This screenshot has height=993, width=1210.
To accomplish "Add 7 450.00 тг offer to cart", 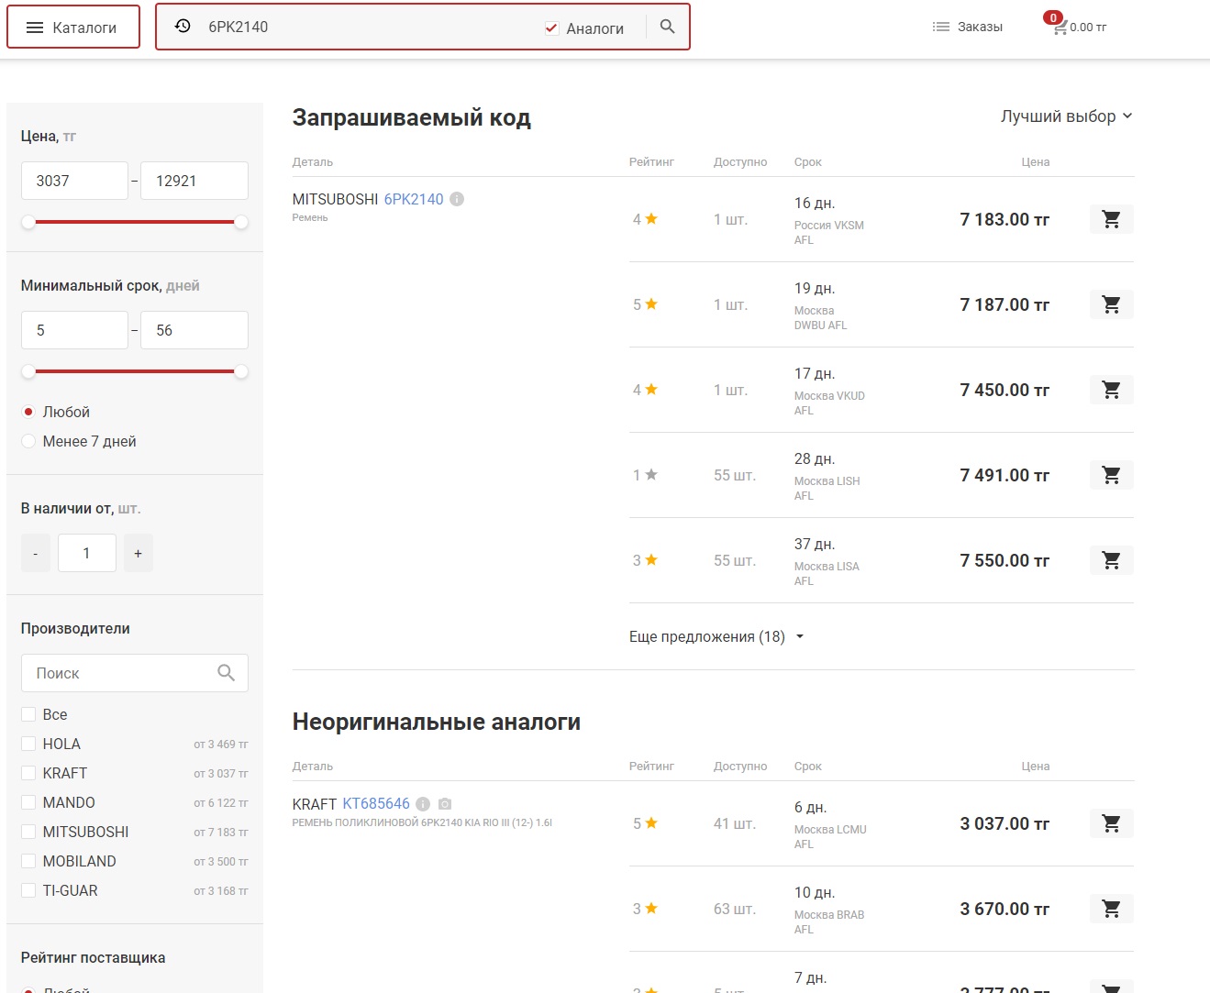I will pyautogui.click(x=1112, y=390).
